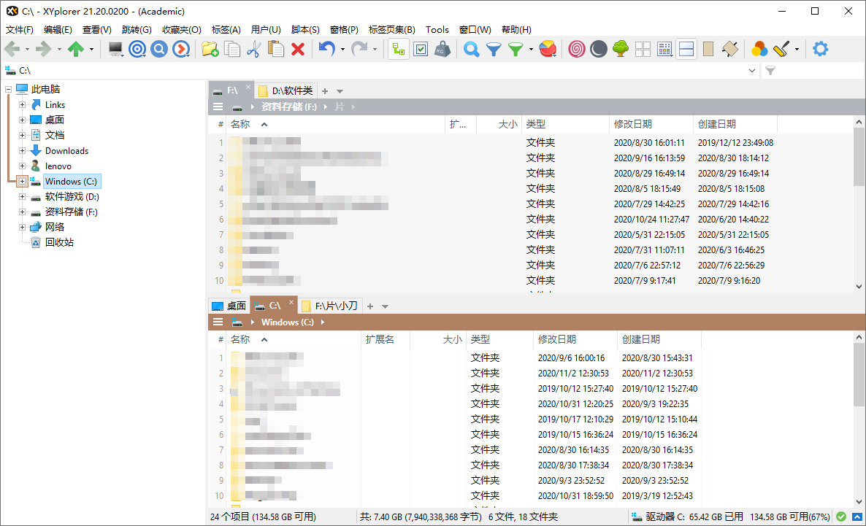Viewport: 866px width, 526px height.
Task: Open the folder size pie chart report
Action: coord(548,49)
